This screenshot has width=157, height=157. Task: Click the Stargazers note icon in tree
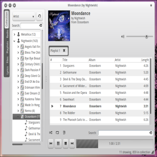[x=26, y=122]
